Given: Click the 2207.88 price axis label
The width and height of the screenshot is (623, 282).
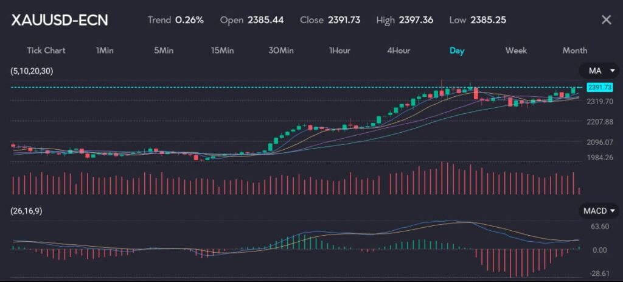Looking at the screenshot, I should 600,122.
